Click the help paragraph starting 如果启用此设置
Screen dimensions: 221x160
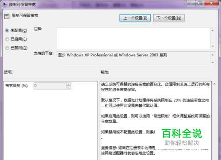point(155,119)
